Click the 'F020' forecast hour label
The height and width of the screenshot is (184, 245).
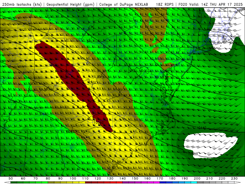(183, 4)
